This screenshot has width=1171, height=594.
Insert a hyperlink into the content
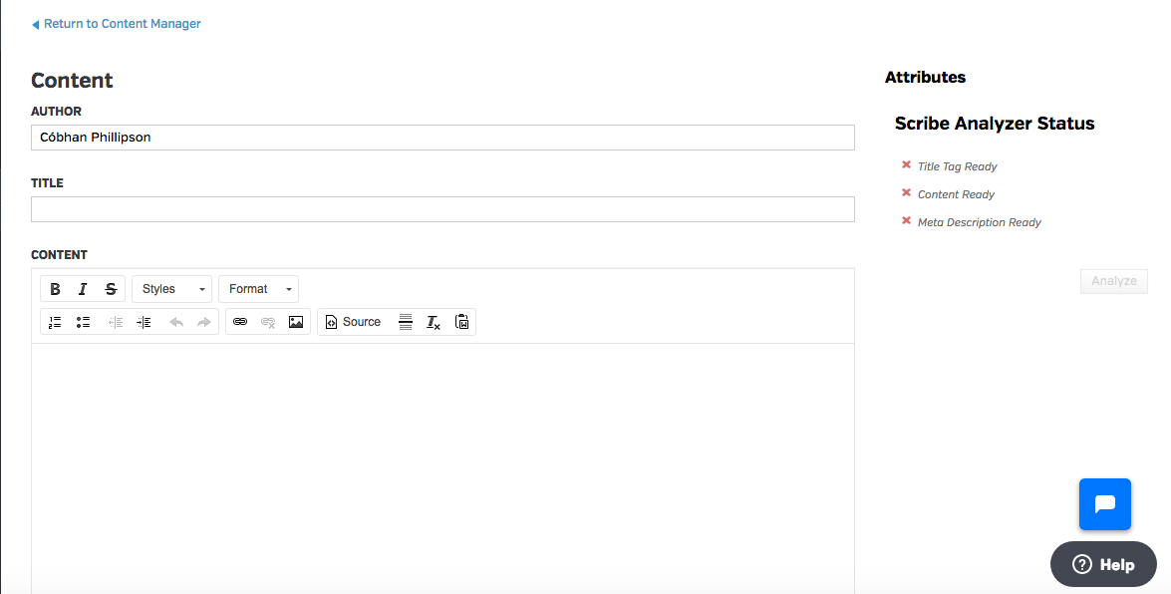(239, 322)
